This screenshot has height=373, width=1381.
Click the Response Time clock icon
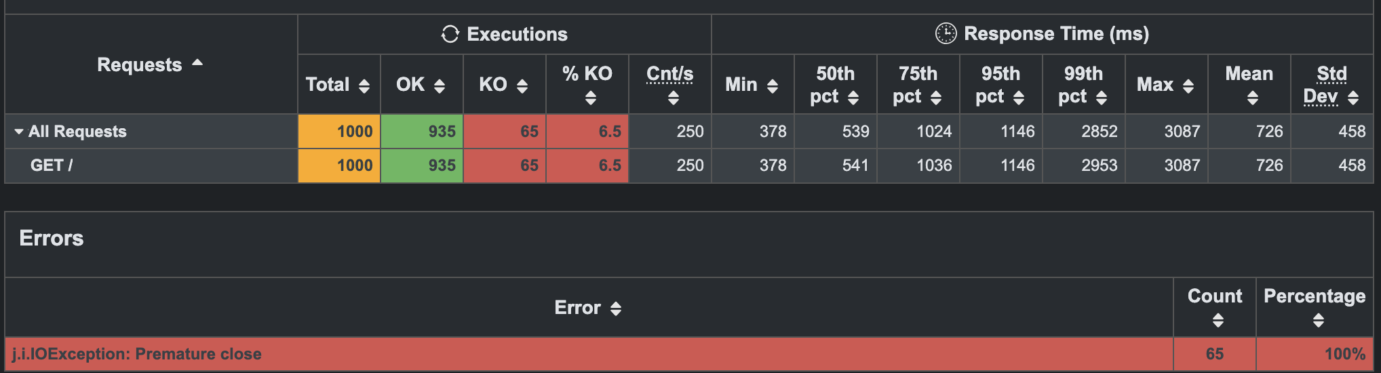[x=946, y=33]
